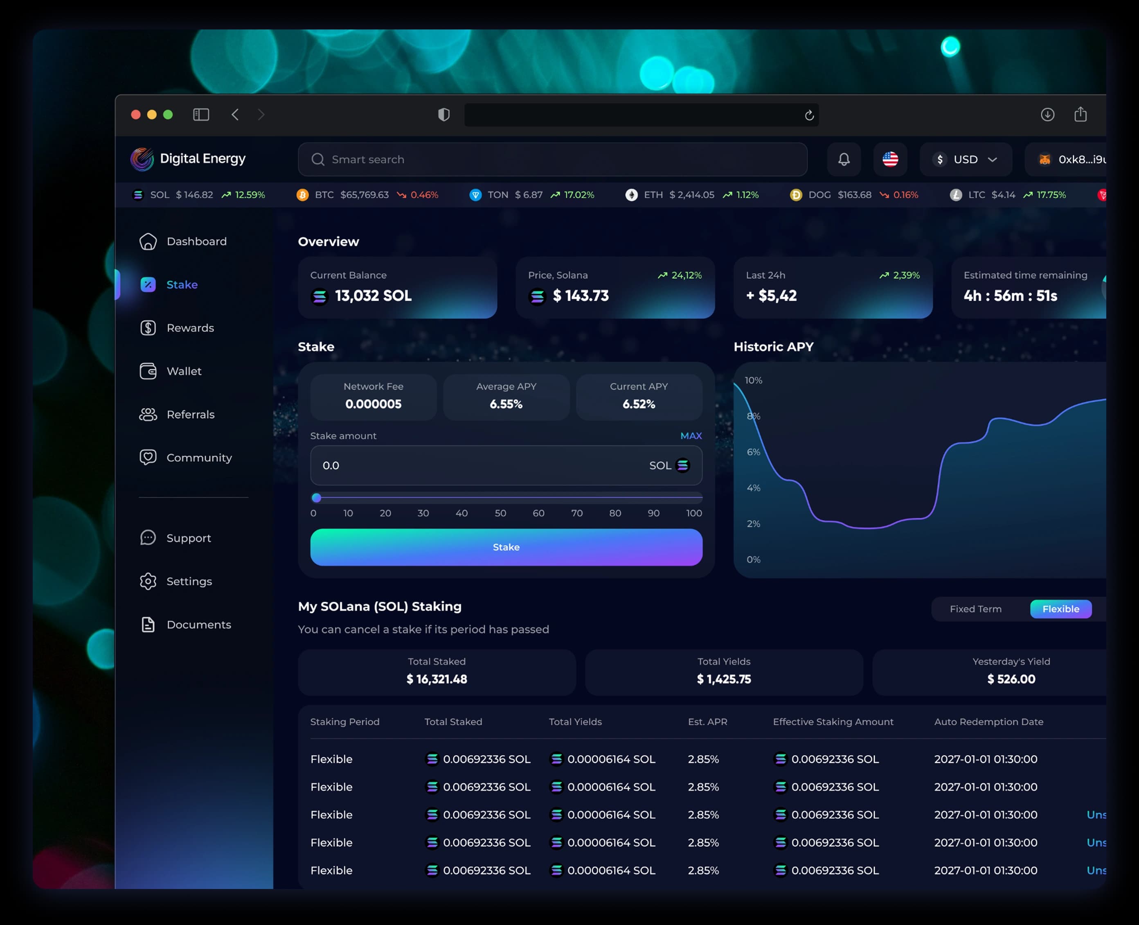Screen dimensions: 1139x925
Task: Click the notification bell icon
Action: [x=844, y=159]
